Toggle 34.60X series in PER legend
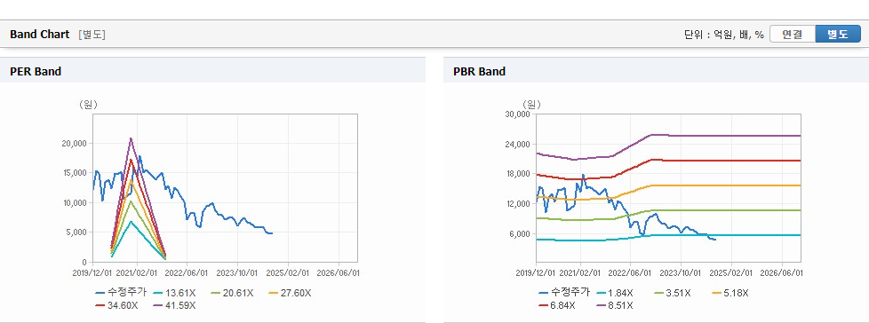This screenshot has width=869, height=323. 117,304
